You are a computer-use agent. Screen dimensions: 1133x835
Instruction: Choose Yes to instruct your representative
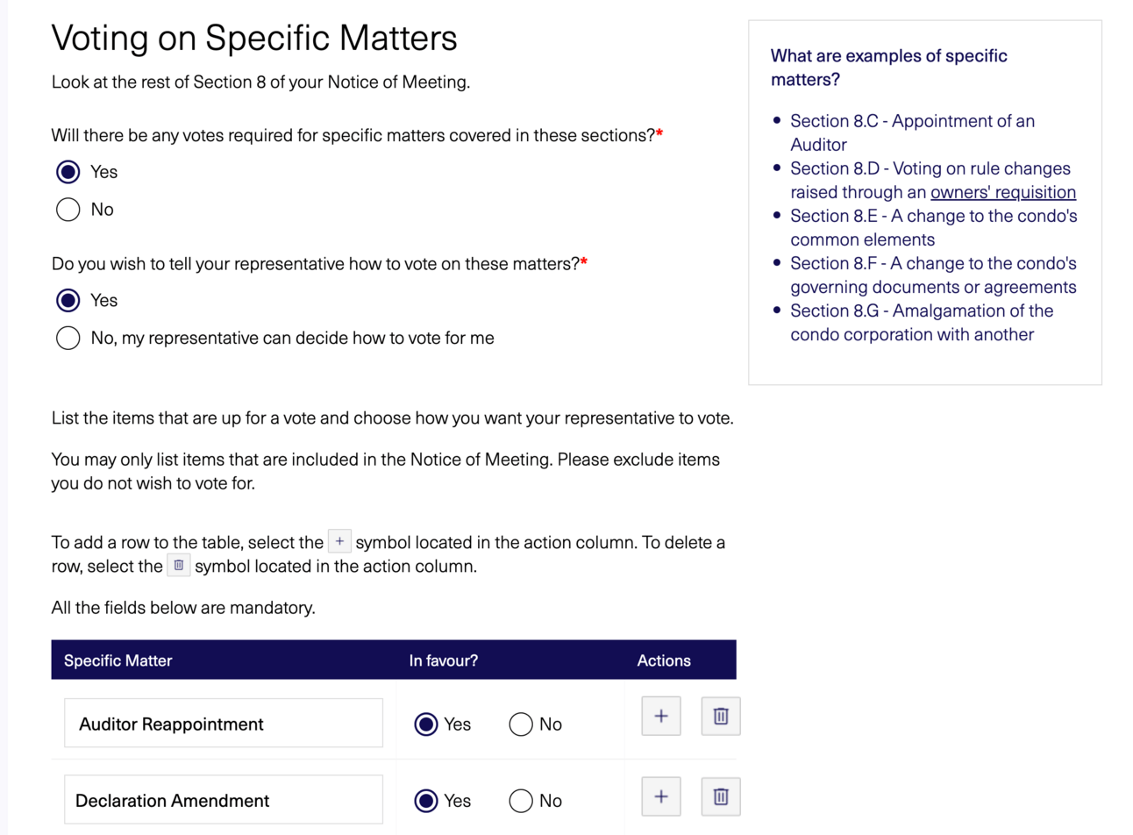coord(68,301)
